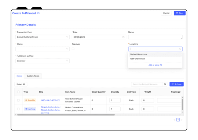Click page number 1
Image resolution: width=198 pixels, height=140 pixels.
tap(178, 120)
